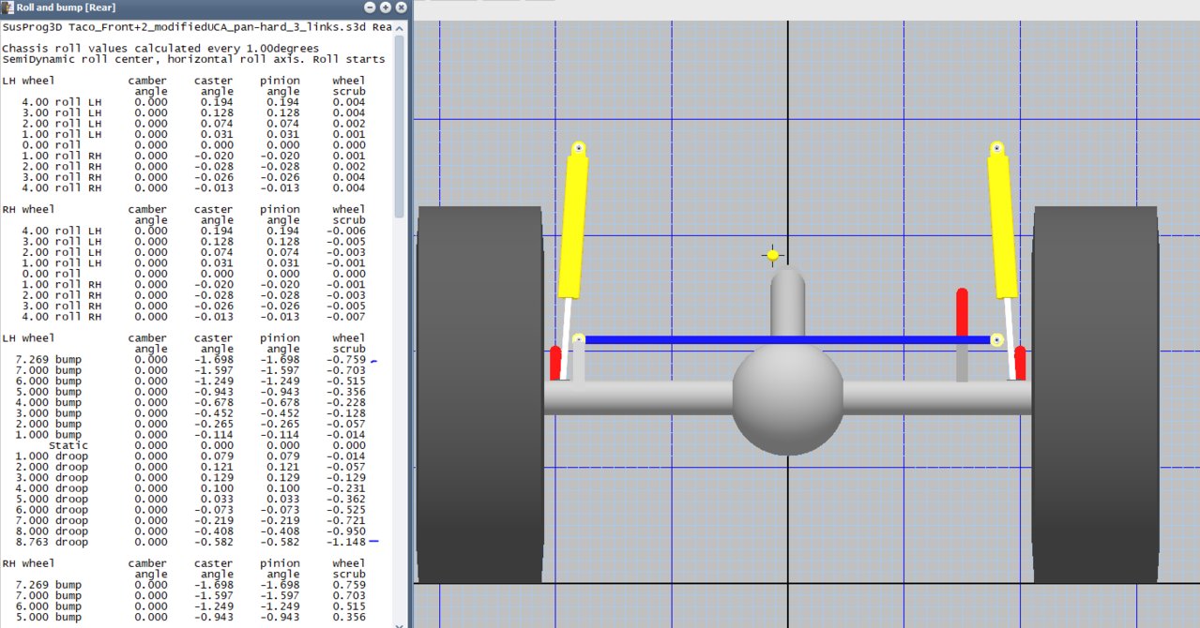Click the -0.007 wheel scrub value
The width and height of the screenshot is (1200, 628).
point(348,317)
